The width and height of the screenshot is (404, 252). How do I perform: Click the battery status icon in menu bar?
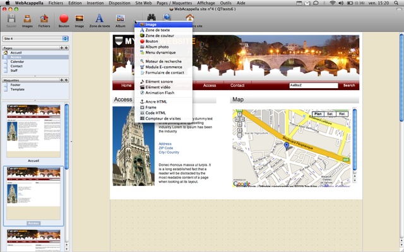[x=350, y=3]
